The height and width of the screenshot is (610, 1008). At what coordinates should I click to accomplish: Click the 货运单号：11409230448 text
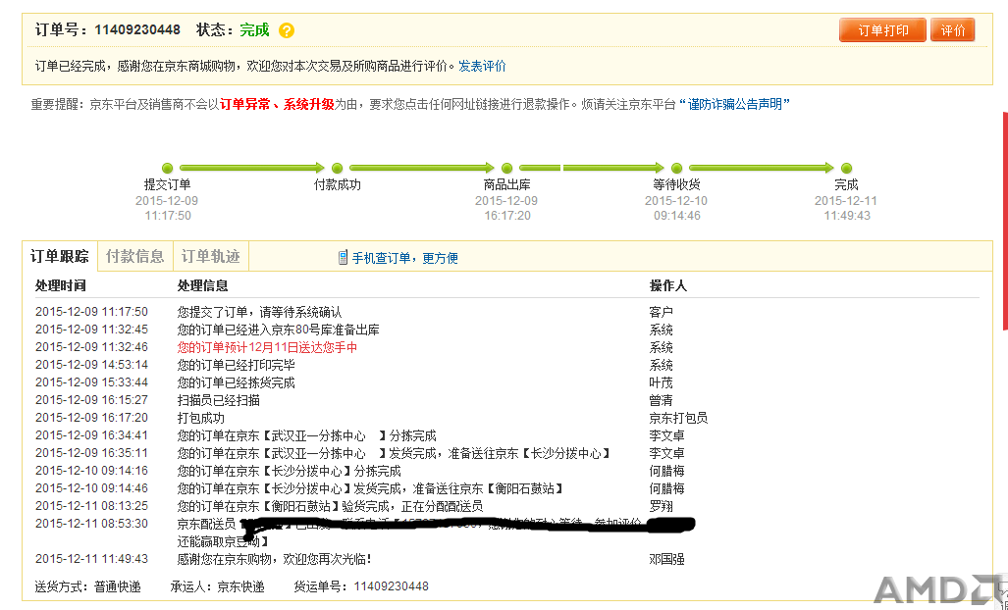pyautogui.click(x=361, y=586)
